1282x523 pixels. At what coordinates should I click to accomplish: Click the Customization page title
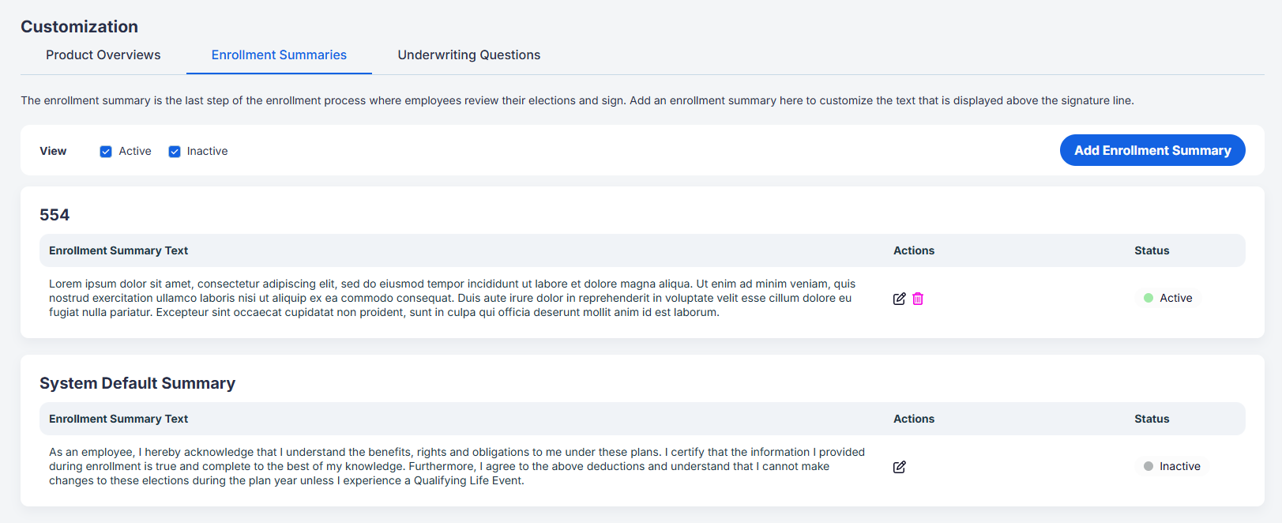pyautogui.click(x=80, y=27)
